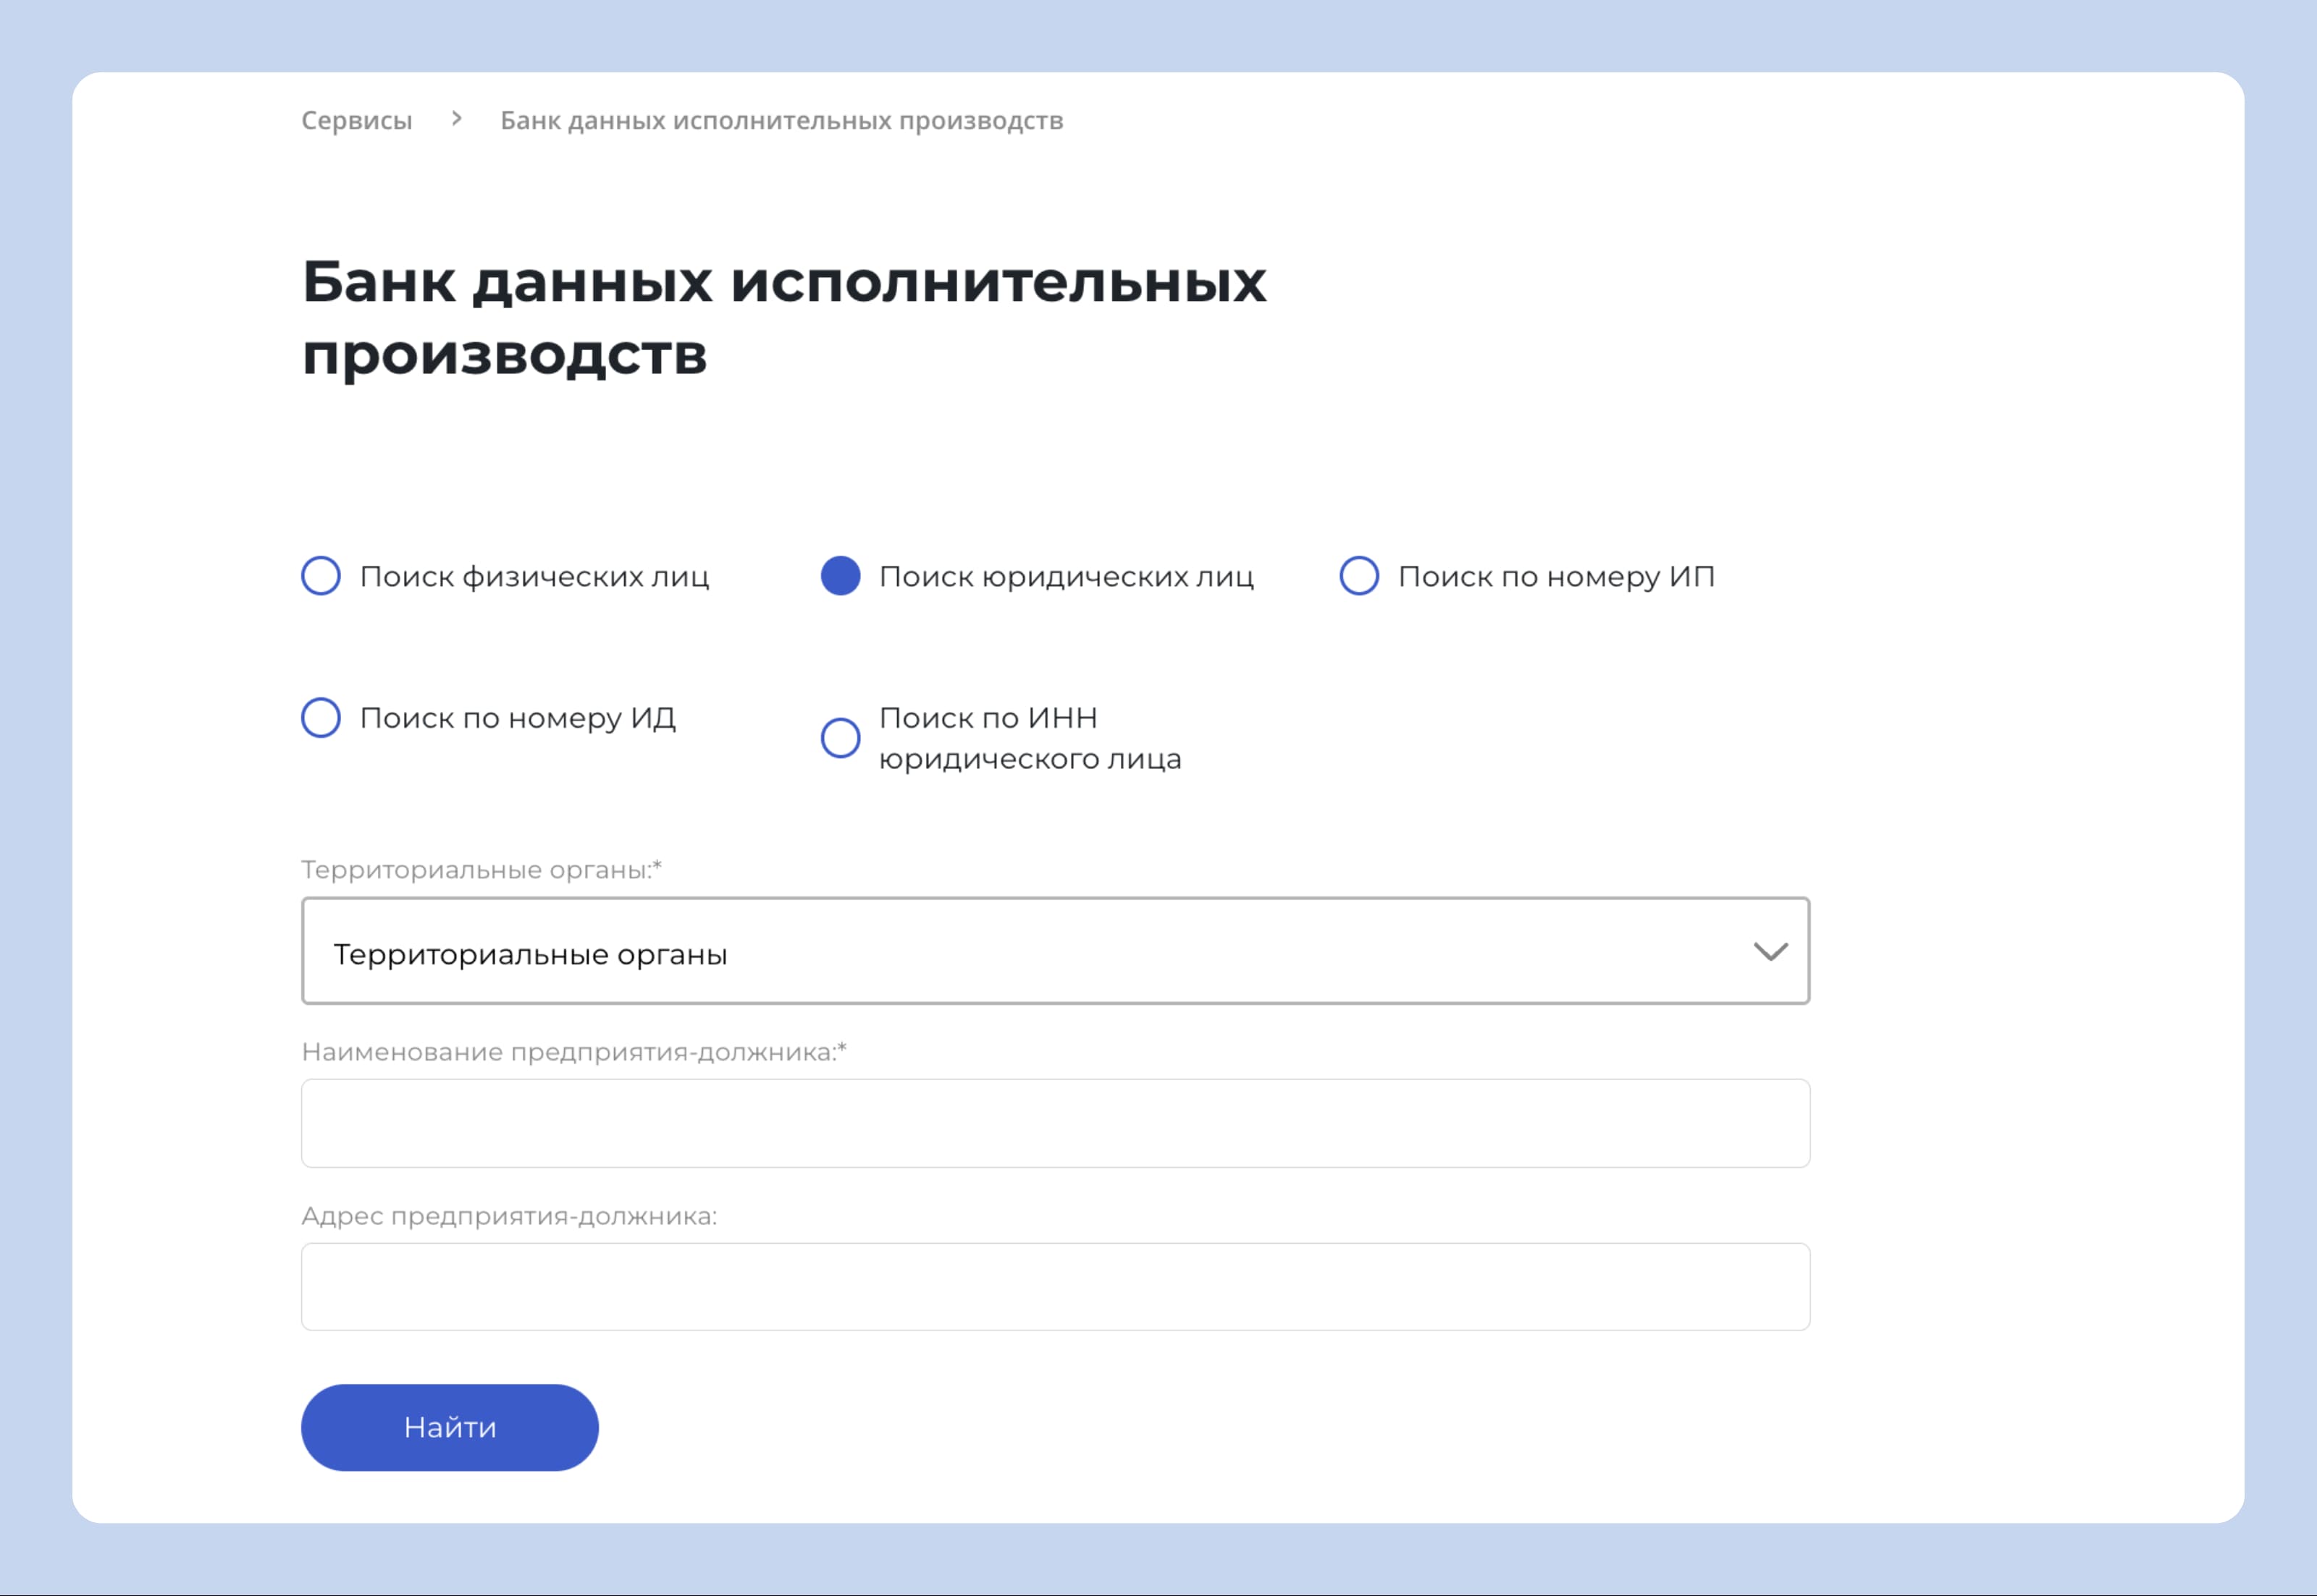
Task: Pick the Поиск по ИНН юридического лица radio circle
Action: coord(841,738)
